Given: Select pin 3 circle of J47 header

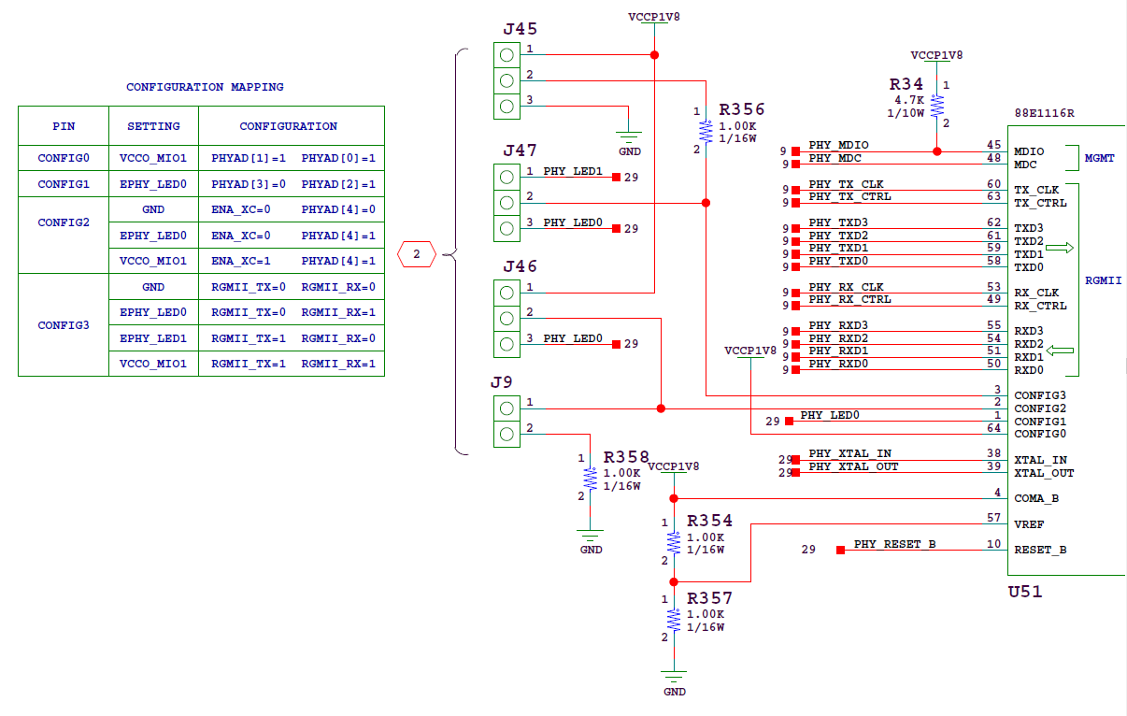Looking at the screenshot, I should [x=506, y=228].
